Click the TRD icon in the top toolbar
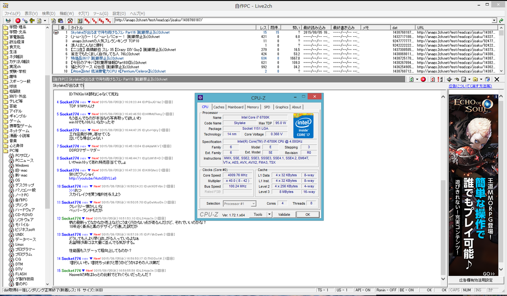 (94, 21)
